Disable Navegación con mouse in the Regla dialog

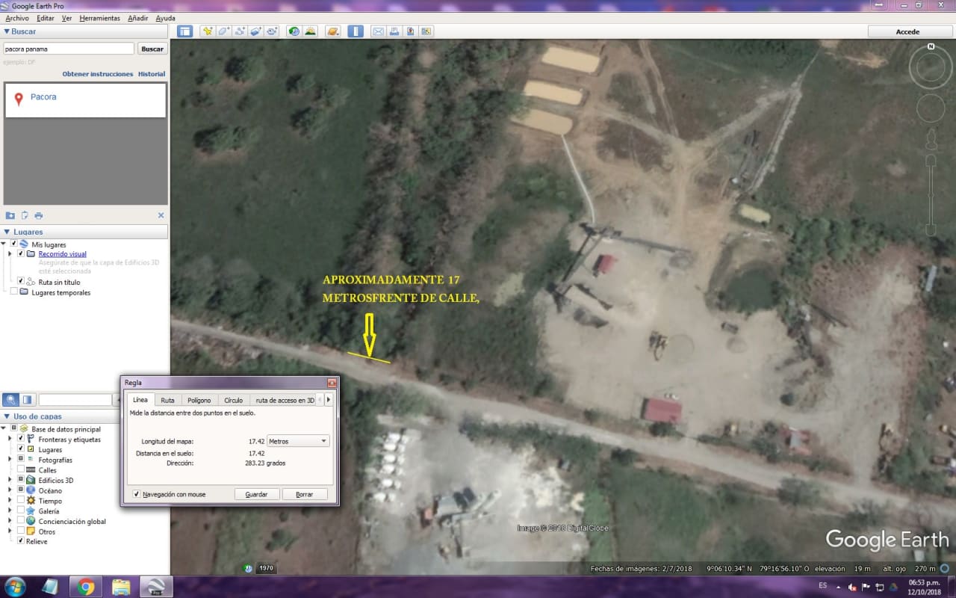pyautogui.click(x=137, y=494)
